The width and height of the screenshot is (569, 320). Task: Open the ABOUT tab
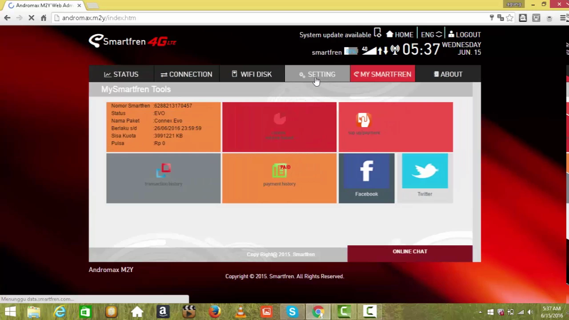[448, 74]
